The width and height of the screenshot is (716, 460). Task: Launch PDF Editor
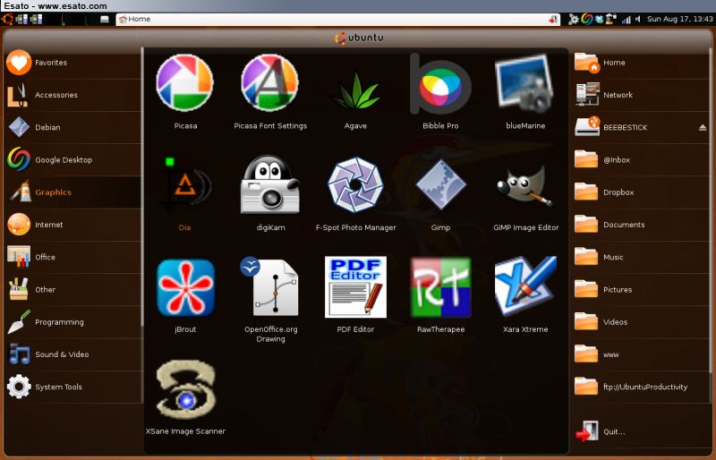355,295
